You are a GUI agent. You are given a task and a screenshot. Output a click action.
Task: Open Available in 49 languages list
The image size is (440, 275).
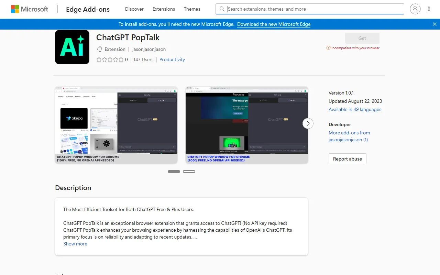coord(355,109)
